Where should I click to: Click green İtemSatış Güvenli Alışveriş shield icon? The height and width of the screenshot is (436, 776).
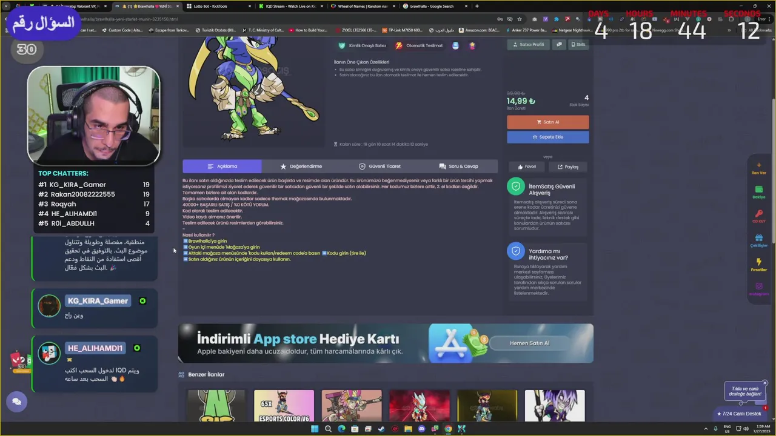(x=516, y=187)
